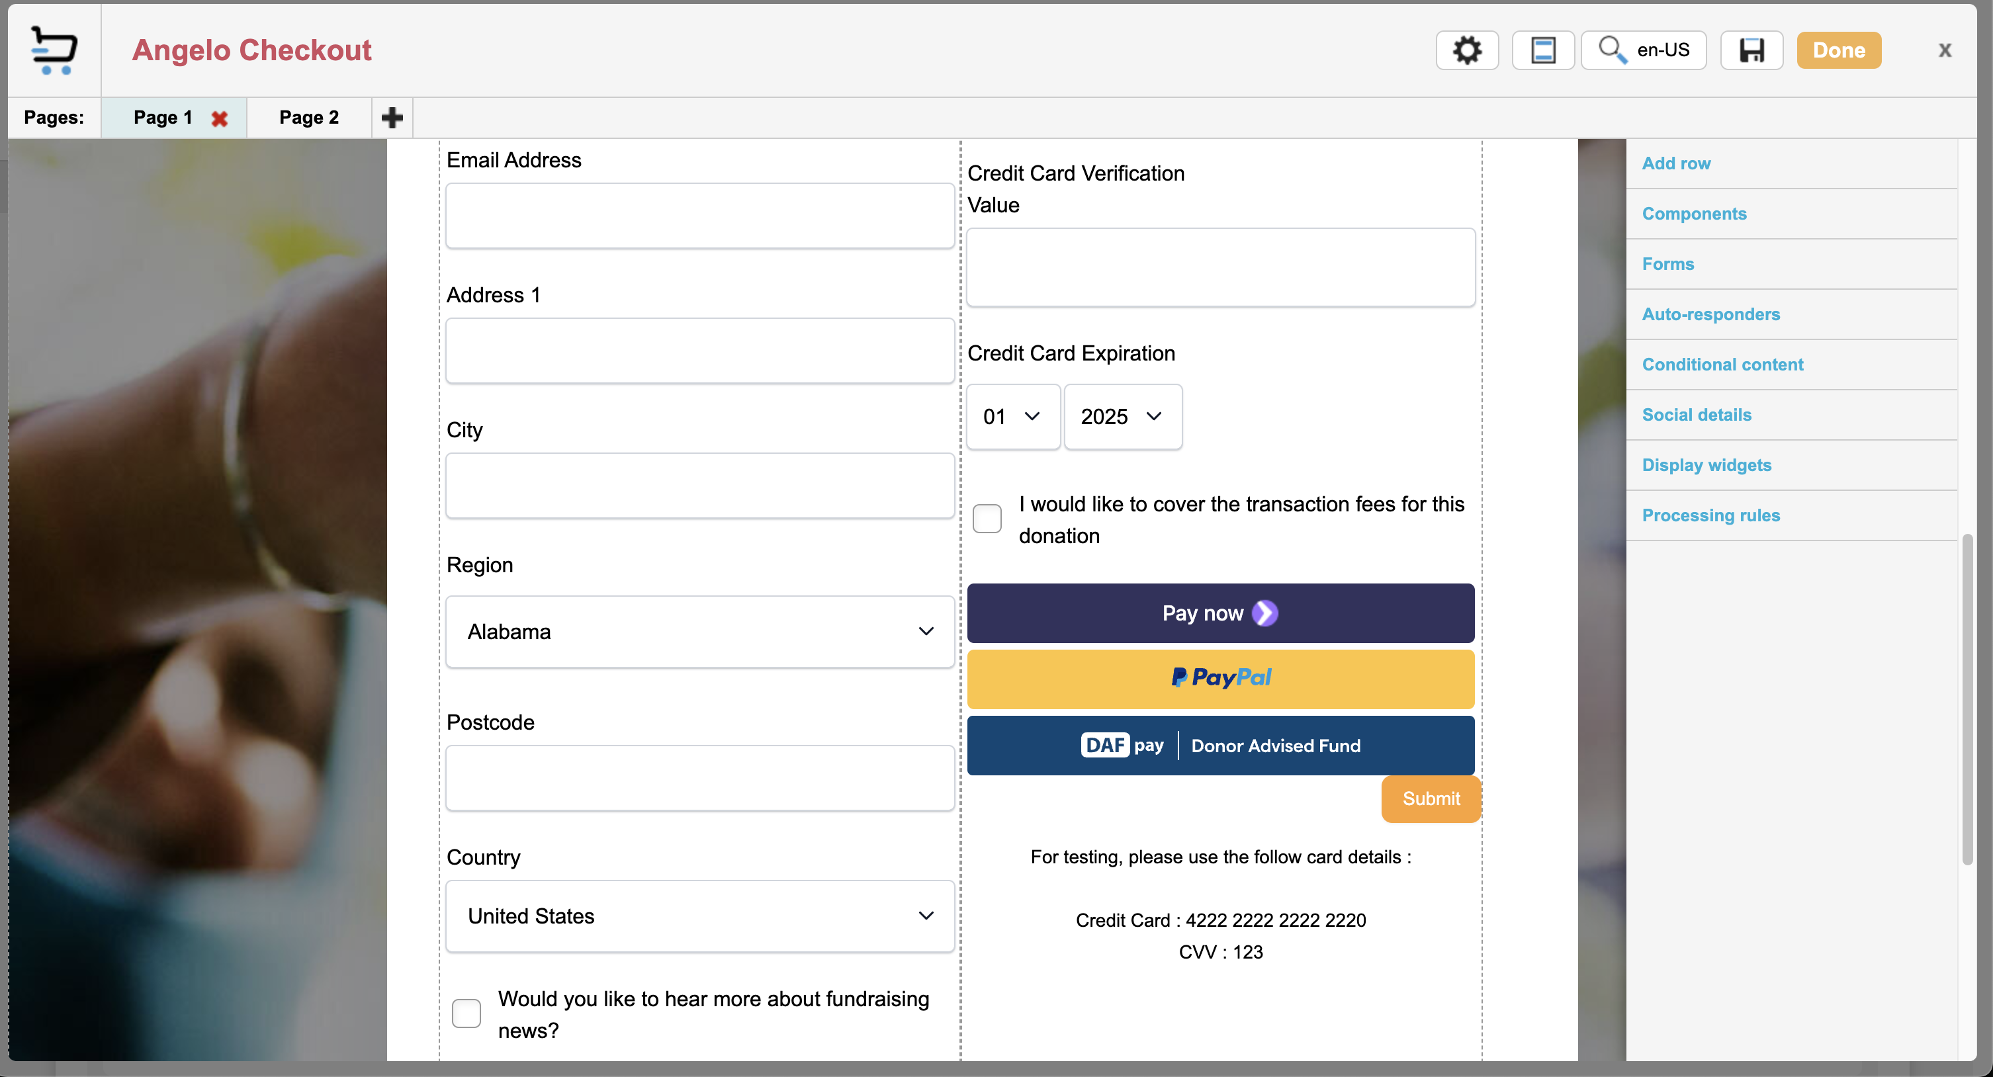Screen dimensions: 1993x1077
Task: Switch to Page 1 tab
Action: click(x=163, y=118)
